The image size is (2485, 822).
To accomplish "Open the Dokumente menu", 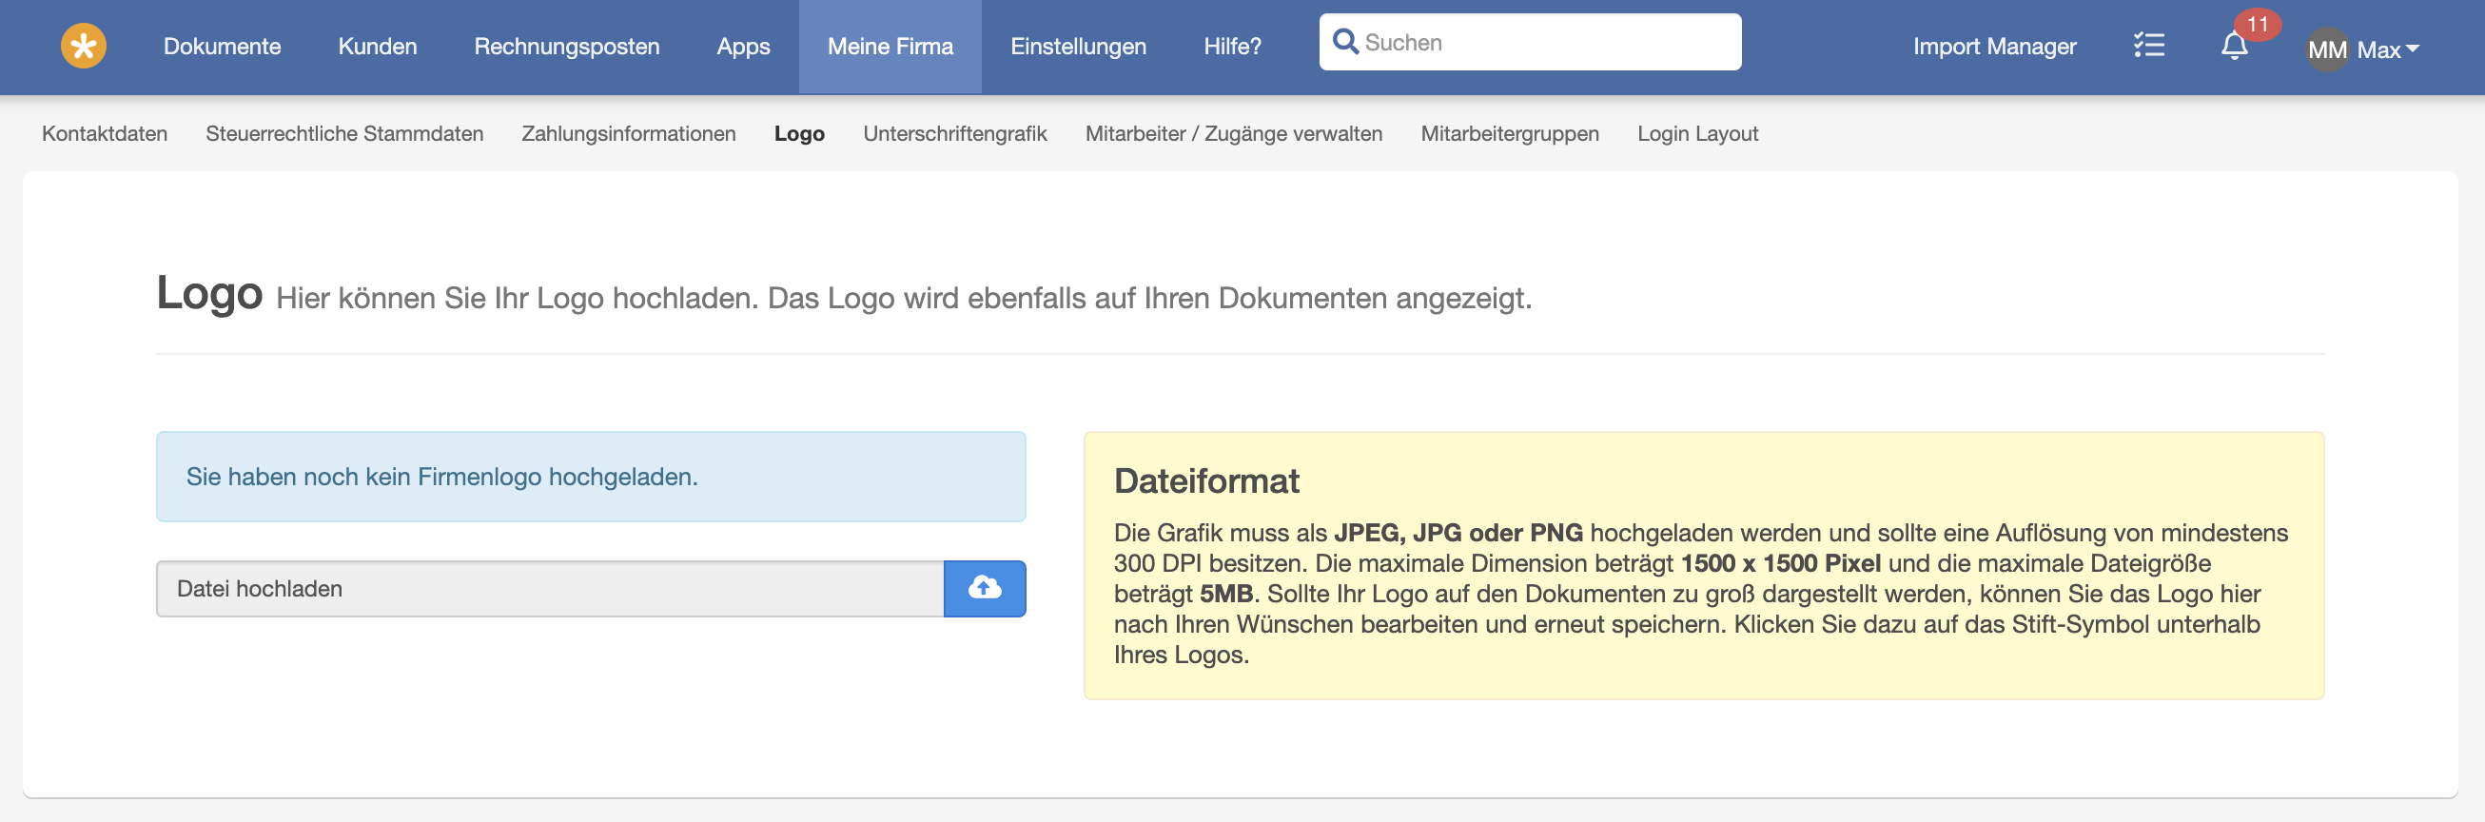I will coord(222,47).
